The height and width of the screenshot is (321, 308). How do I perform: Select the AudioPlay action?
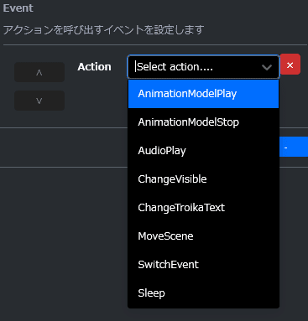tap(203, 151)
